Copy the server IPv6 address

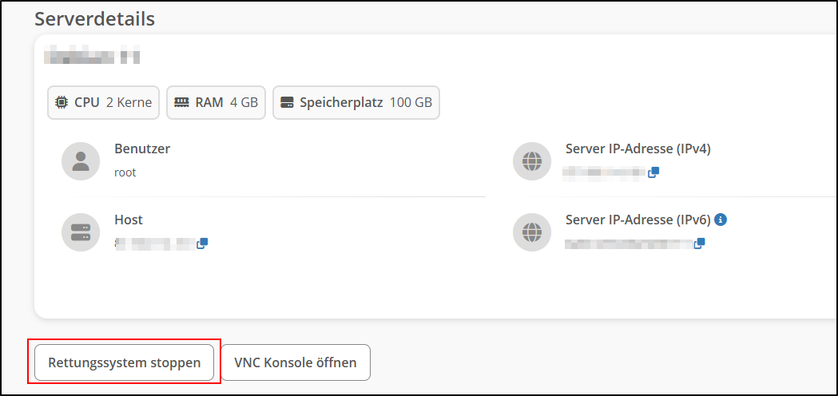[699, 244]
